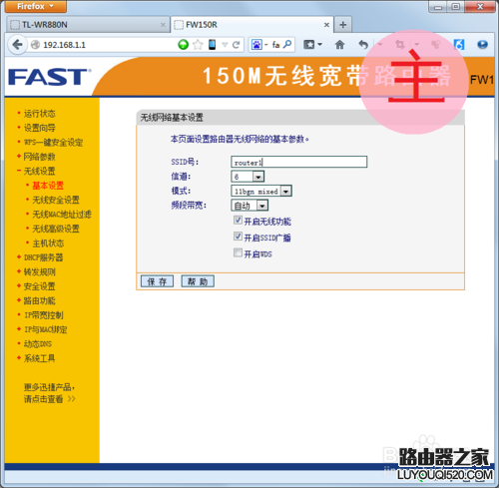Open 无线安全设置 submenu item
The width and height of the screenshot is (499, 488).
point(56,200)
